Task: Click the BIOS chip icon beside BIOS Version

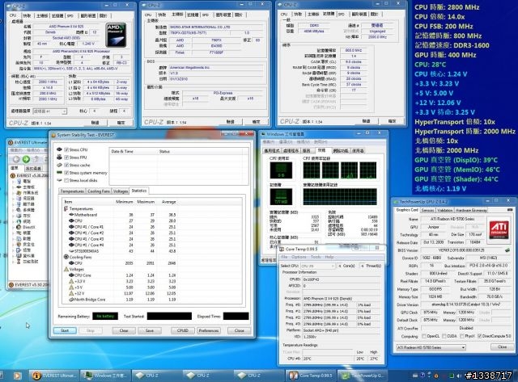Action: point(507,250)
